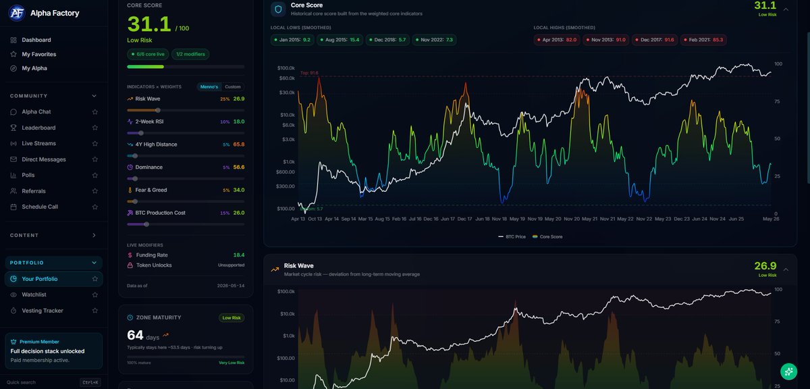Collapse the Portfolio section header

click(x=53, y=263)
